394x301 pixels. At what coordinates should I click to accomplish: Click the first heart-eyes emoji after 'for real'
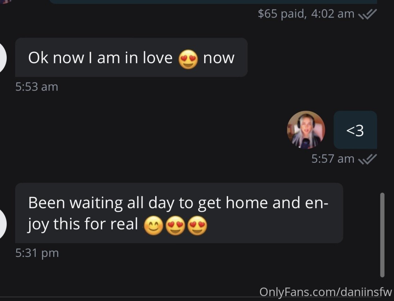pyautogui.click(x=176, y=225)
